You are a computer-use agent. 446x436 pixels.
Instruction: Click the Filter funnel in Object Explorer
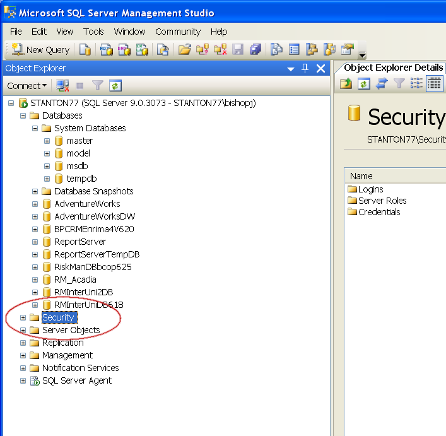click(x=98, y=85)
